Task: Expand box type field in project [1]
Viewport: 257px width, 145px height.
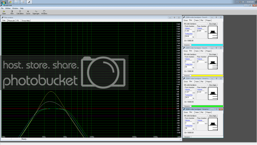Action: tap(195, 24)
